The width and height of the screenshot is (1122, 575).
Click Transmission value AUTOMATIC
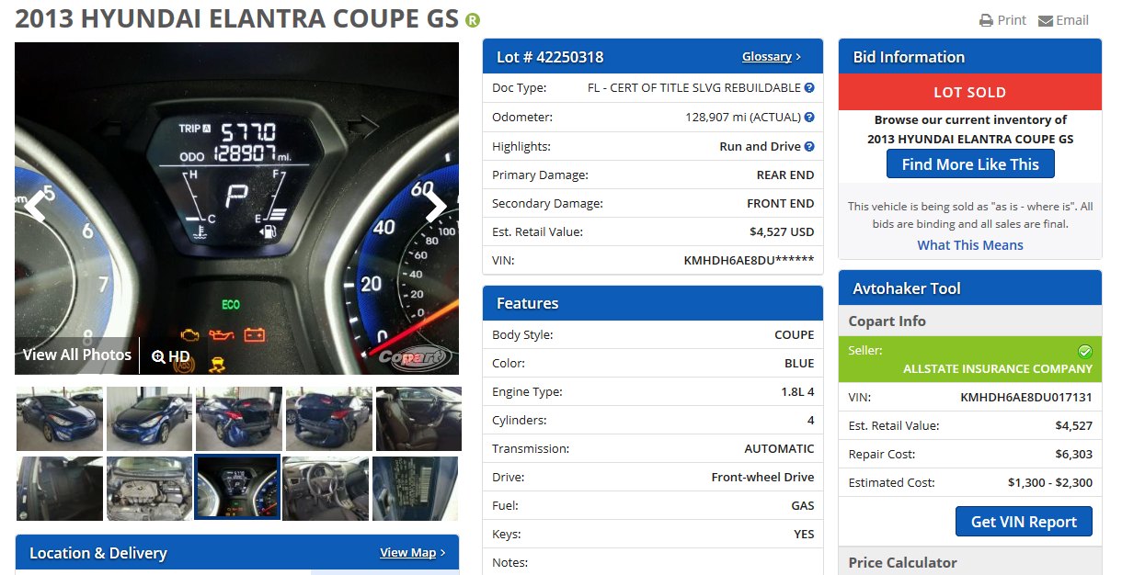point(779,448)
